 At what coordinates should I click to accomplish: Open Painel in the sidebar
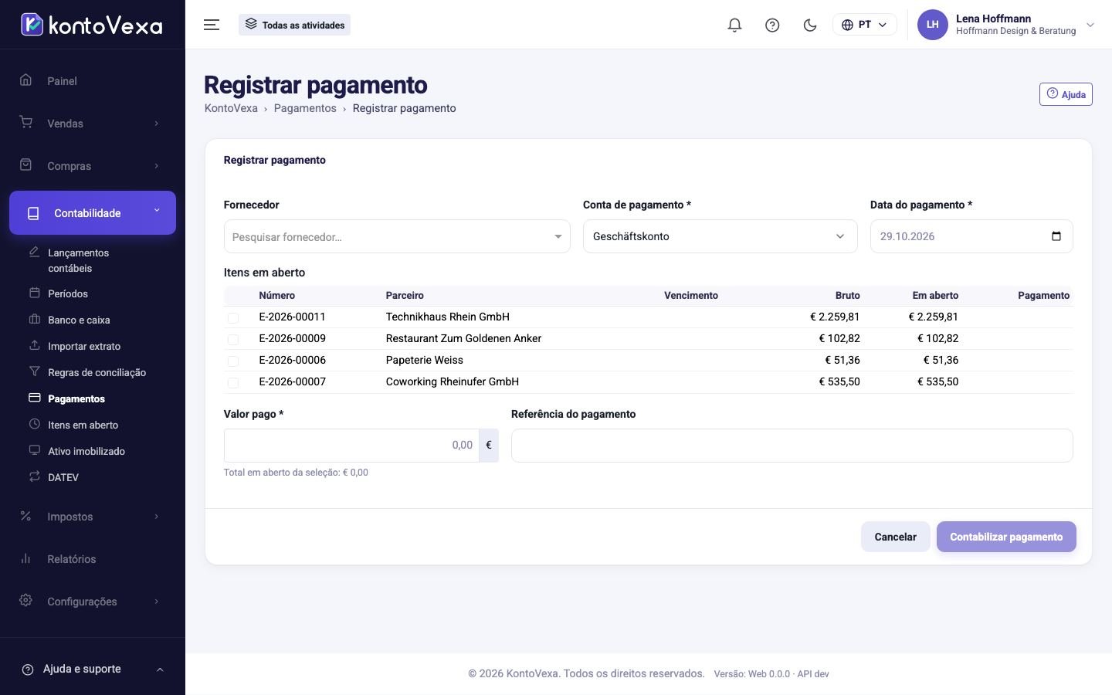(62, 81)
